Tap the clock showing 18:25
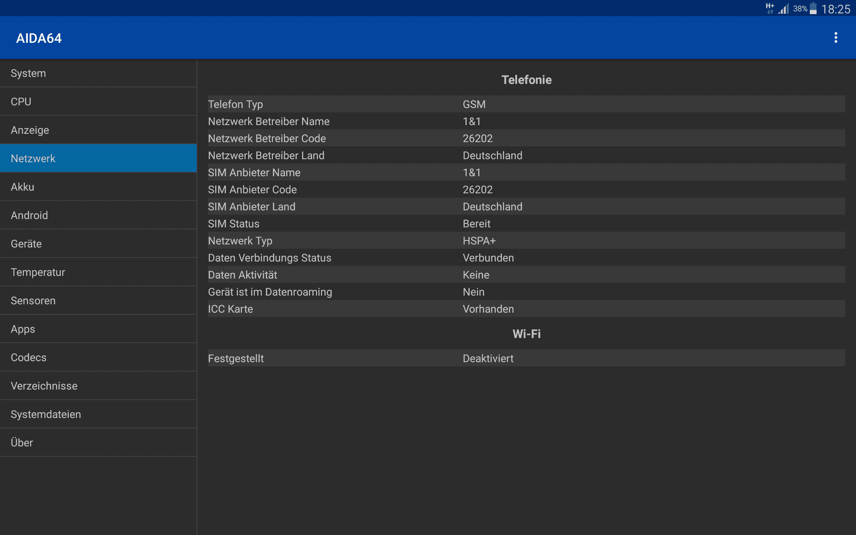856x535 pixels. tap(835, 9)
